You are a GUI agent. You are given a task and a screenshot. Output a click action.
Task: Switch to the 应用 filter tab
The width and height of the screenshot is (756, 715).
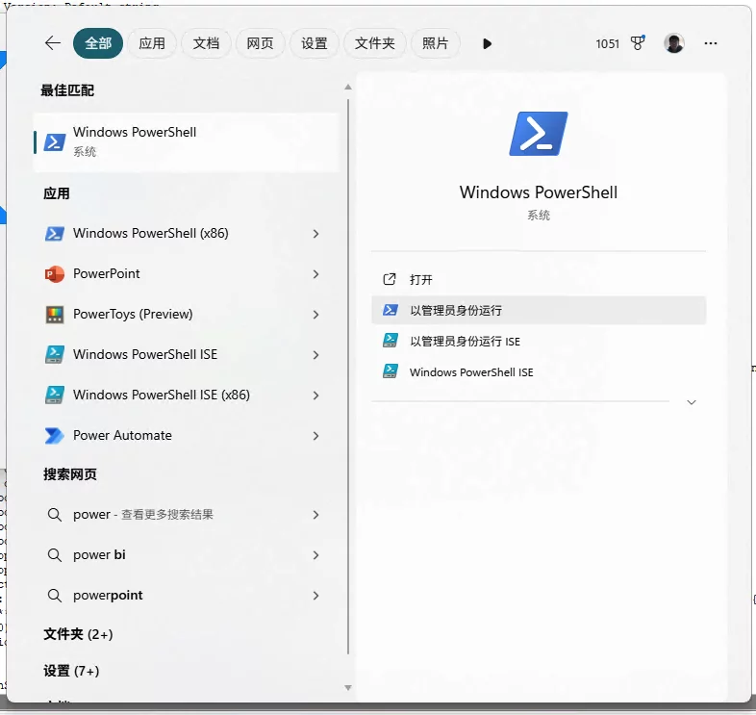[152, 43]
